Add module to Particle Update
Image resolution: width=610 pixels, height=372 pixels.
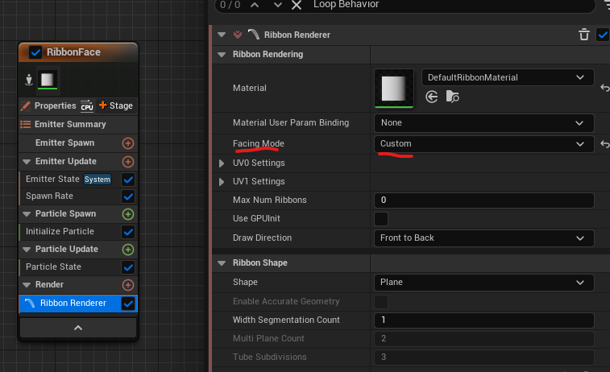[128, 250]
